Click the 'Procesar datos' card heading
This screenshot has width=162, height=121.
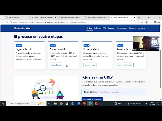tap(91, 49)
